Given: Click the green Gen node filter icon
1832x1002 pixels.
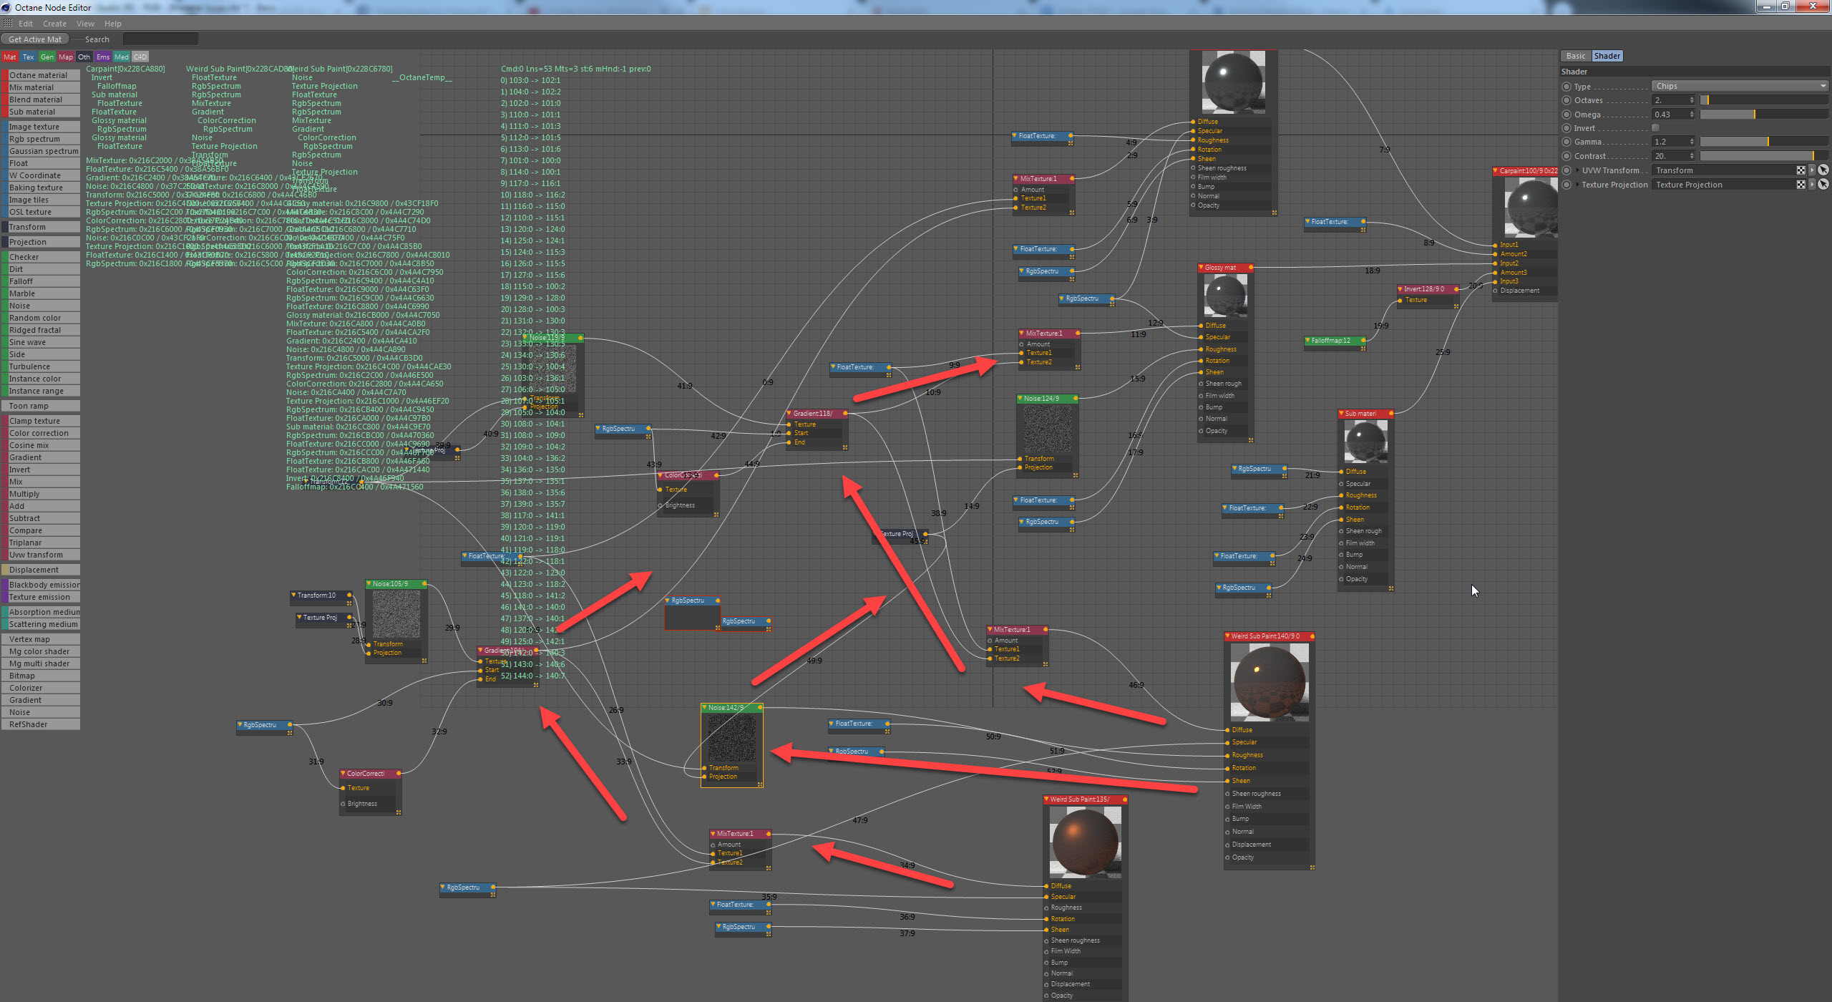Looking at the screenshot, I should click(47, 57).
